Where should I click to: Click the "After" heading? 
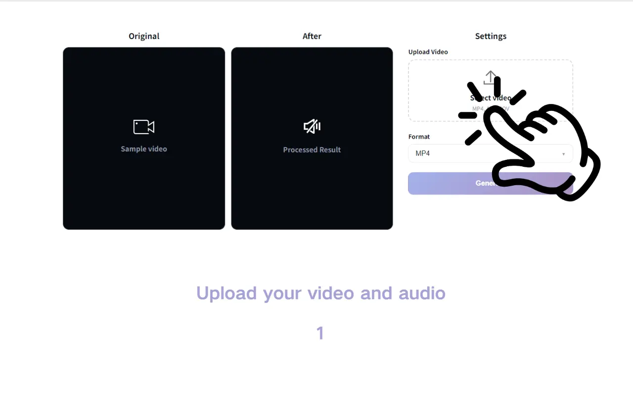click(x=312, y=36)
